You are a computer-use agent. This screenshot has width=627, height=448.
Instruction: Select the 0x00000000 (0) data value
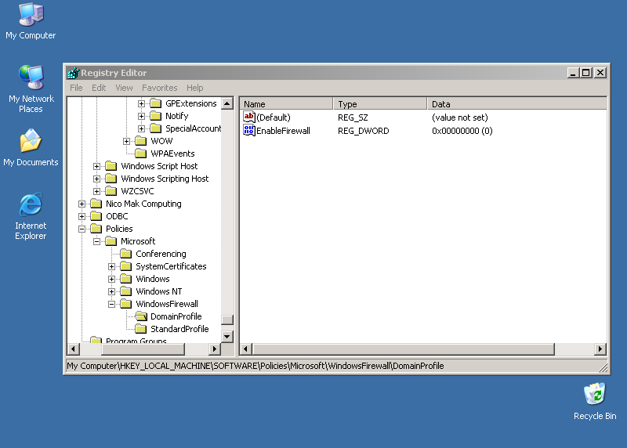[x=462, y=131]
